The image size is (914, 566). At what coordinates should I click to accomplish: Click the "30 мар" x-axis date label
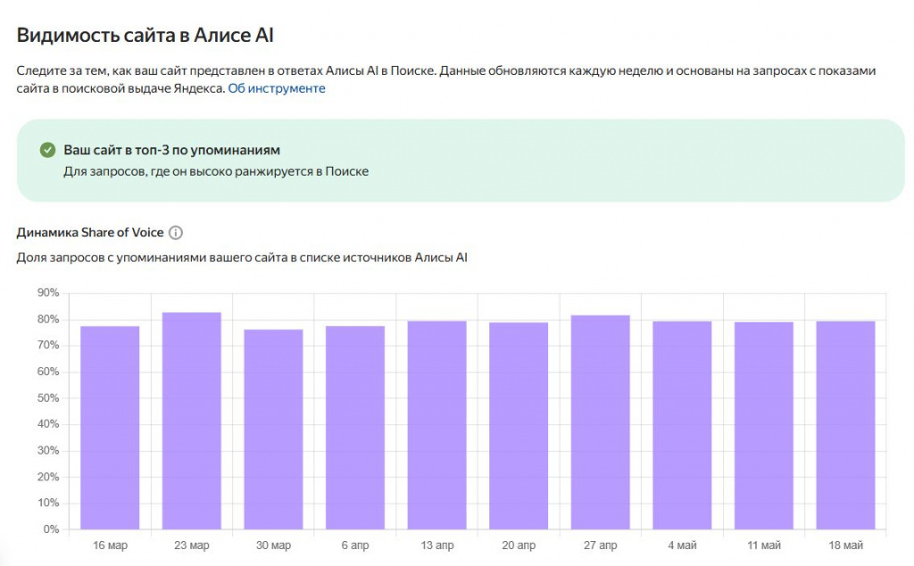[x=273, y=545]
